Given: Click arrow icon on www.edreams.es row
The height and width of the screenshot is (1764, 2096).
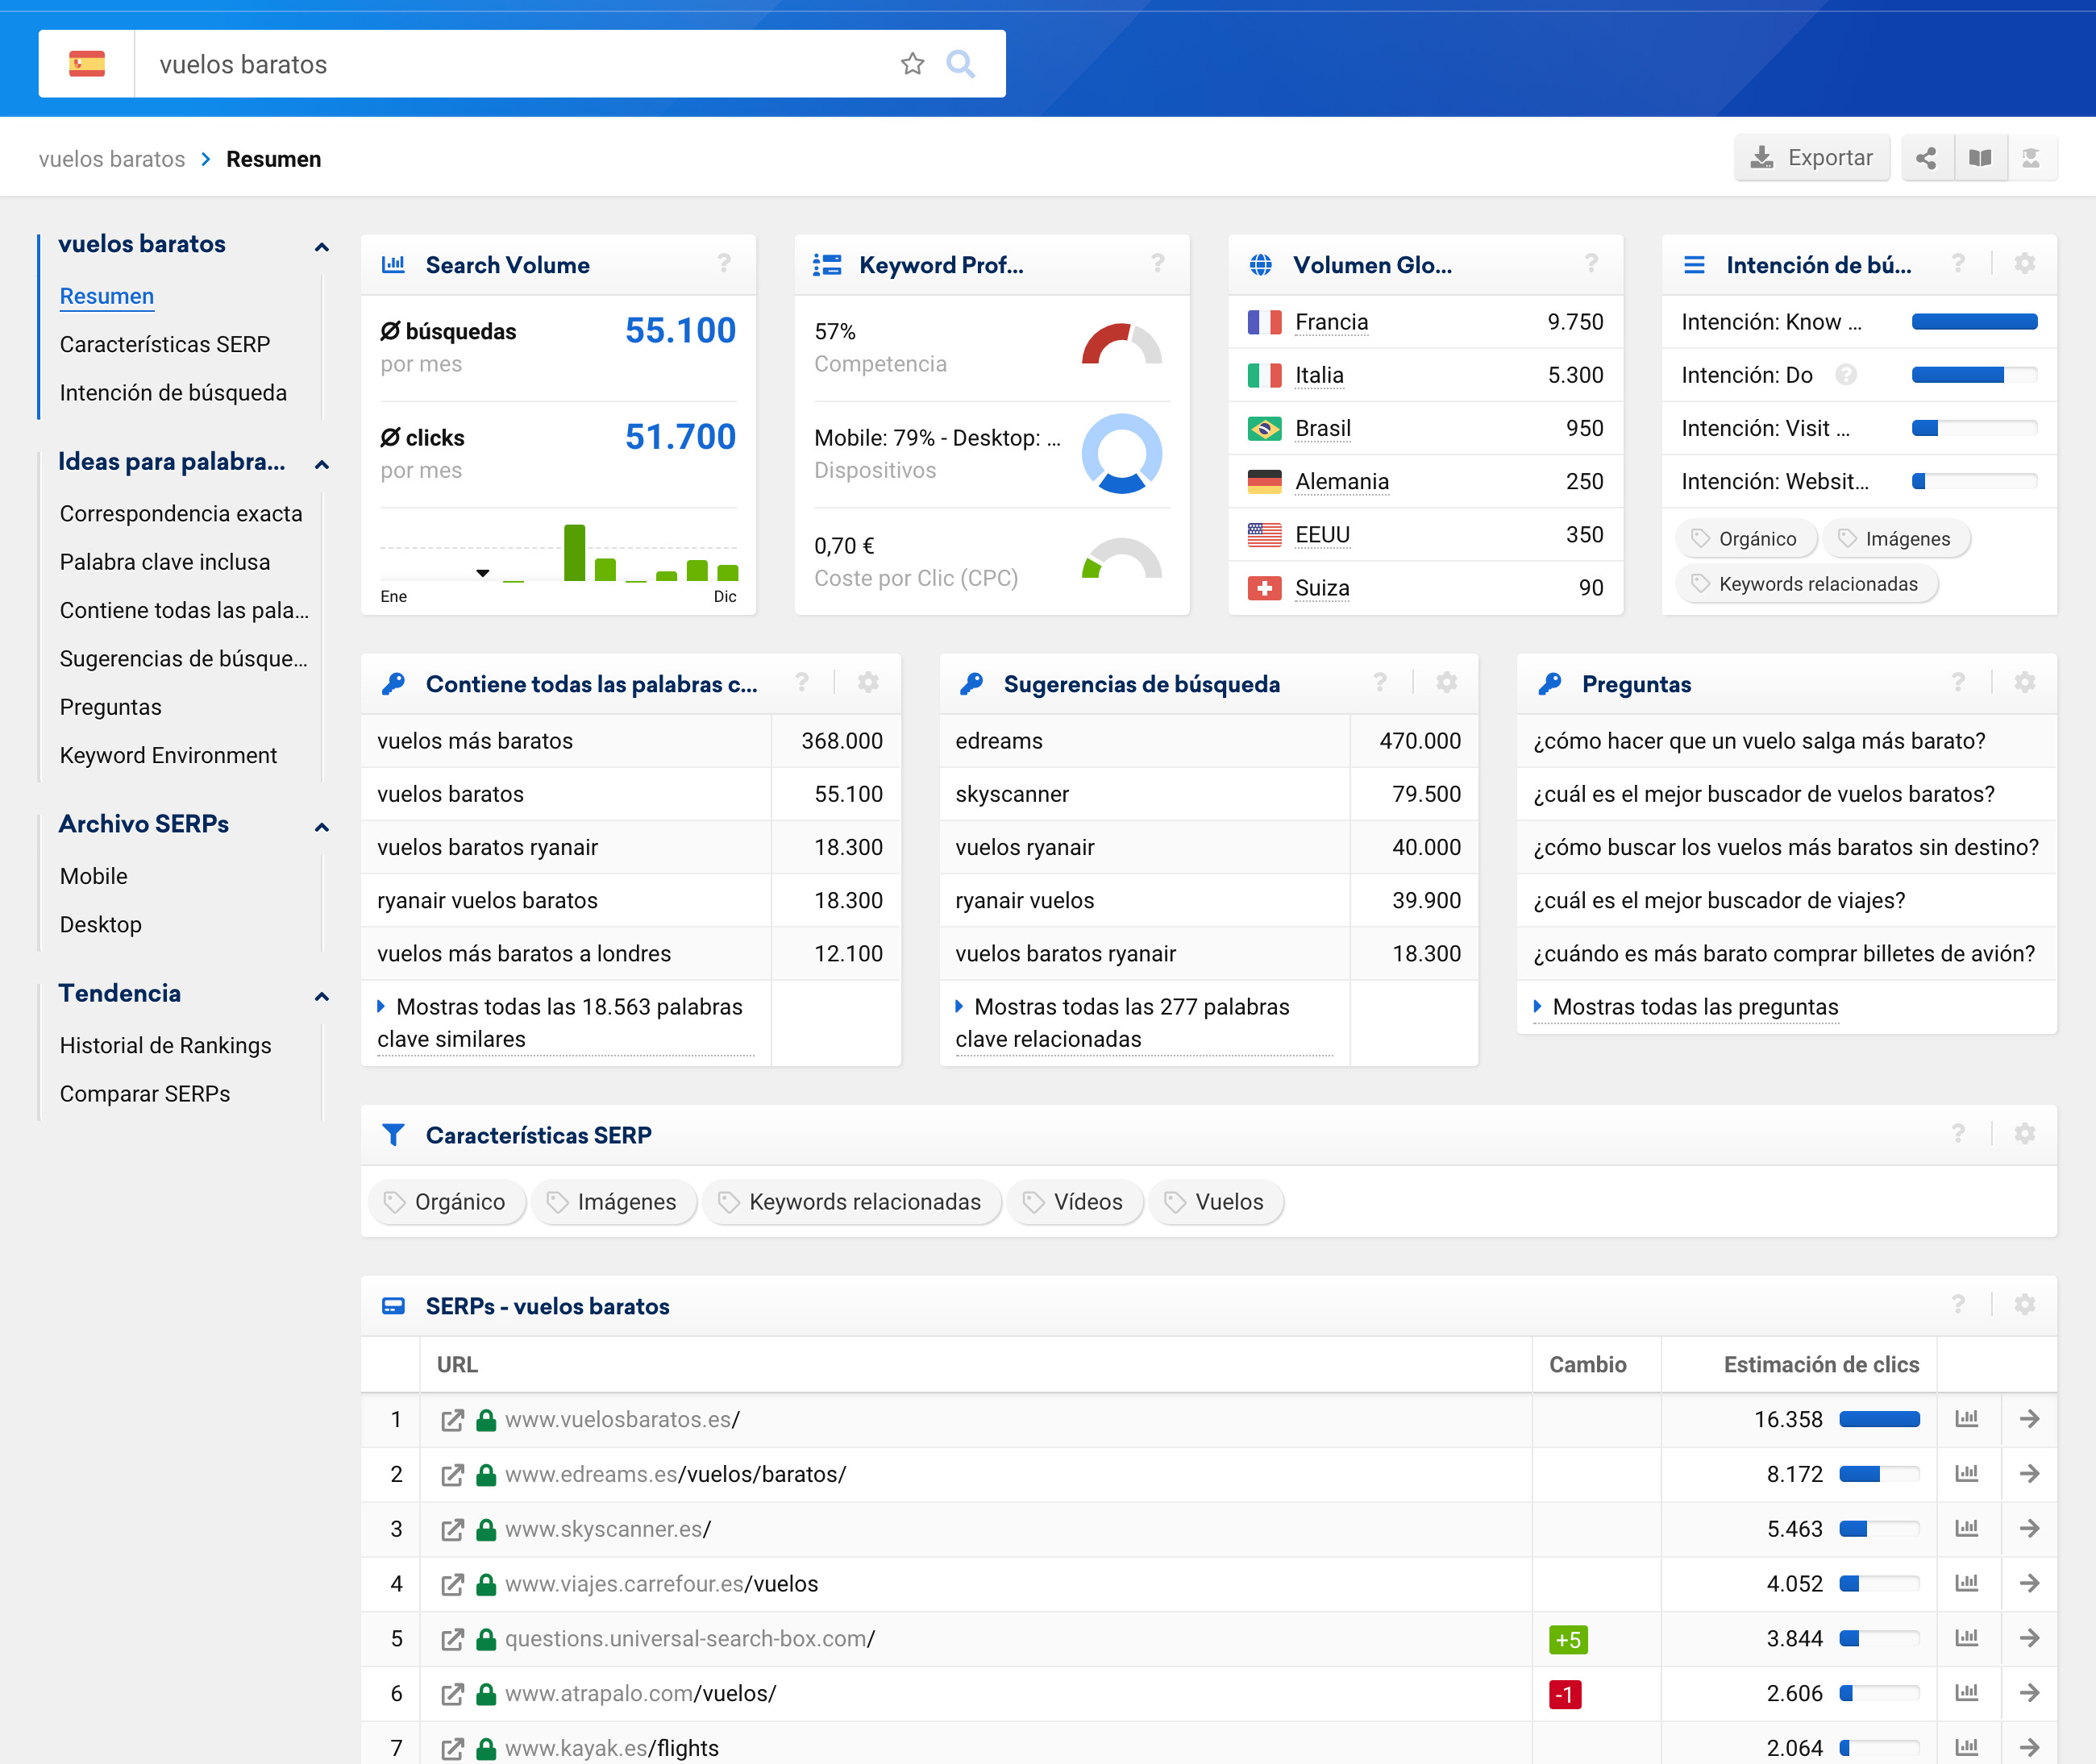Looking at the screenshot, I should click(x=2029, y=1474).
